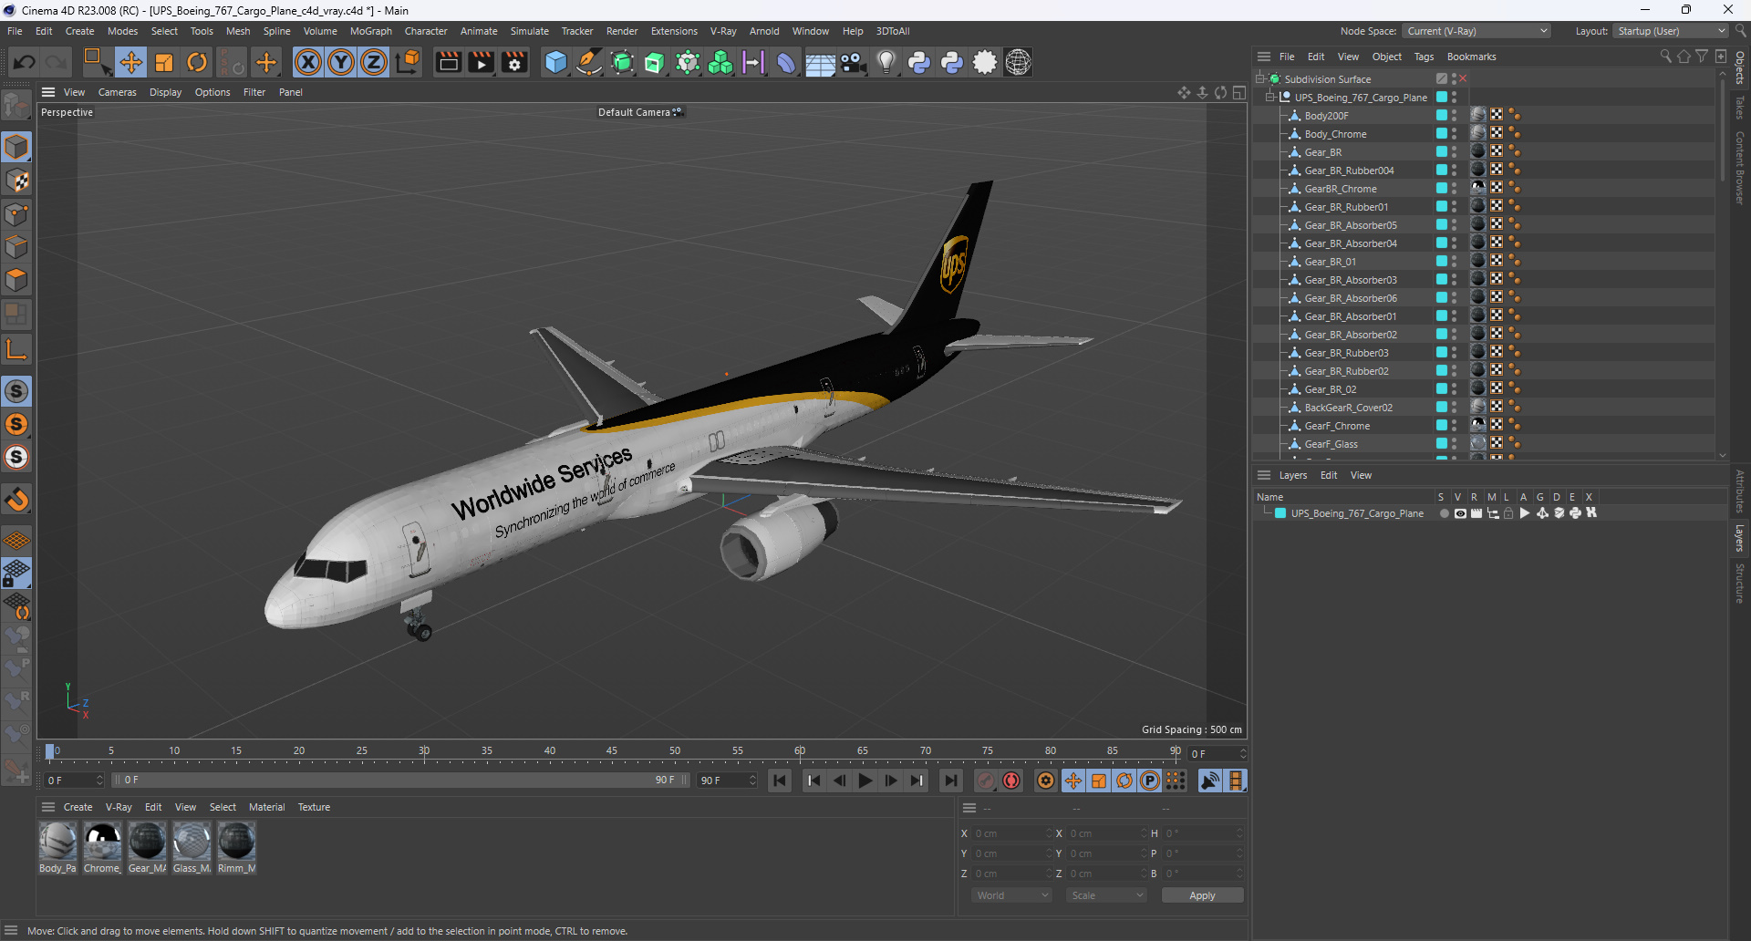Screen dimensions: 1751x941
Task: Select GearF_Chrome object in tree
Action: point(1337,426)
